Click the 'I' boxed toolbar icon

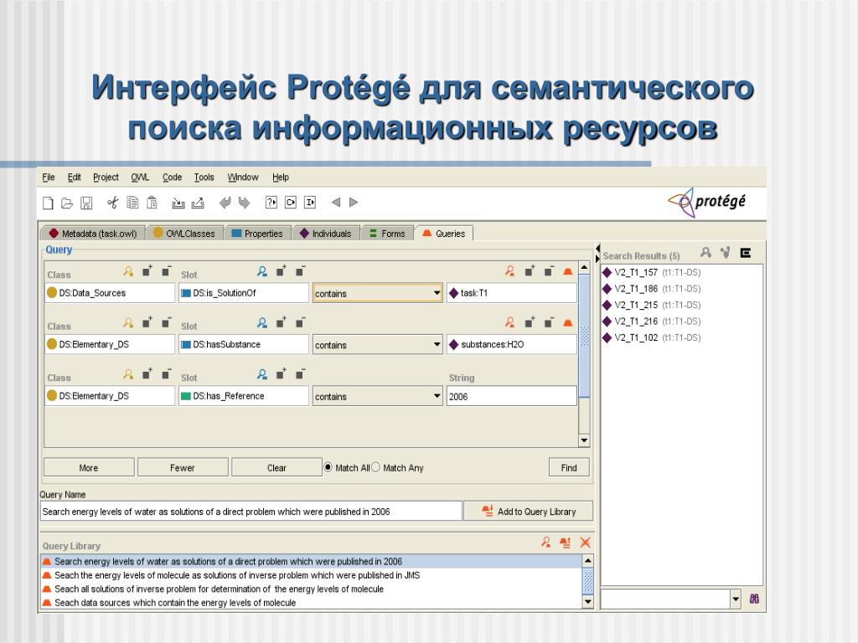tap(310, 203)
